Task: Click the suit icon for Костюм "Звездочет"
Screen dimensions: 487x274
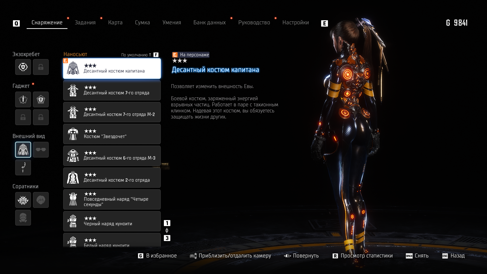Action: tap(73, 134)
